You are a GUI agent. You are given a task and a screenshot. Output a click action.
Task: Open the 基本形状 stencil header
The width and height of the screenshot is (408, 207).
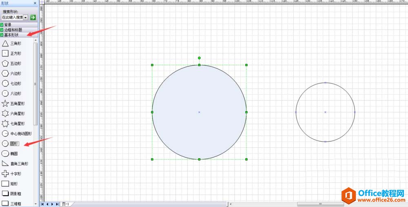(x=19, y=35)
